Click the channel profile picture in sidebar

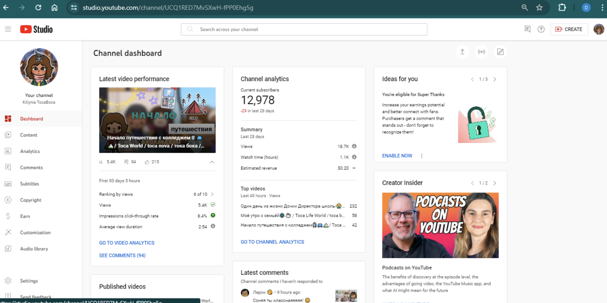(39, 67)
